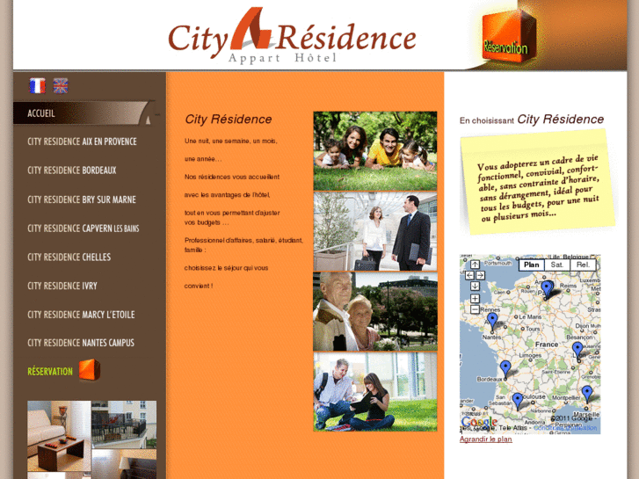Open City Residence Chelles
This screenshot has height=479, width=639.
(x=69, y=258)
